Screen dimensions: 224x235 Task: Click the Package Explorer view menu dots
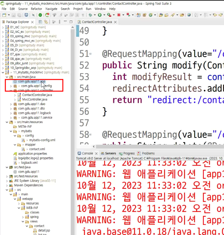[x=60, y=22]
